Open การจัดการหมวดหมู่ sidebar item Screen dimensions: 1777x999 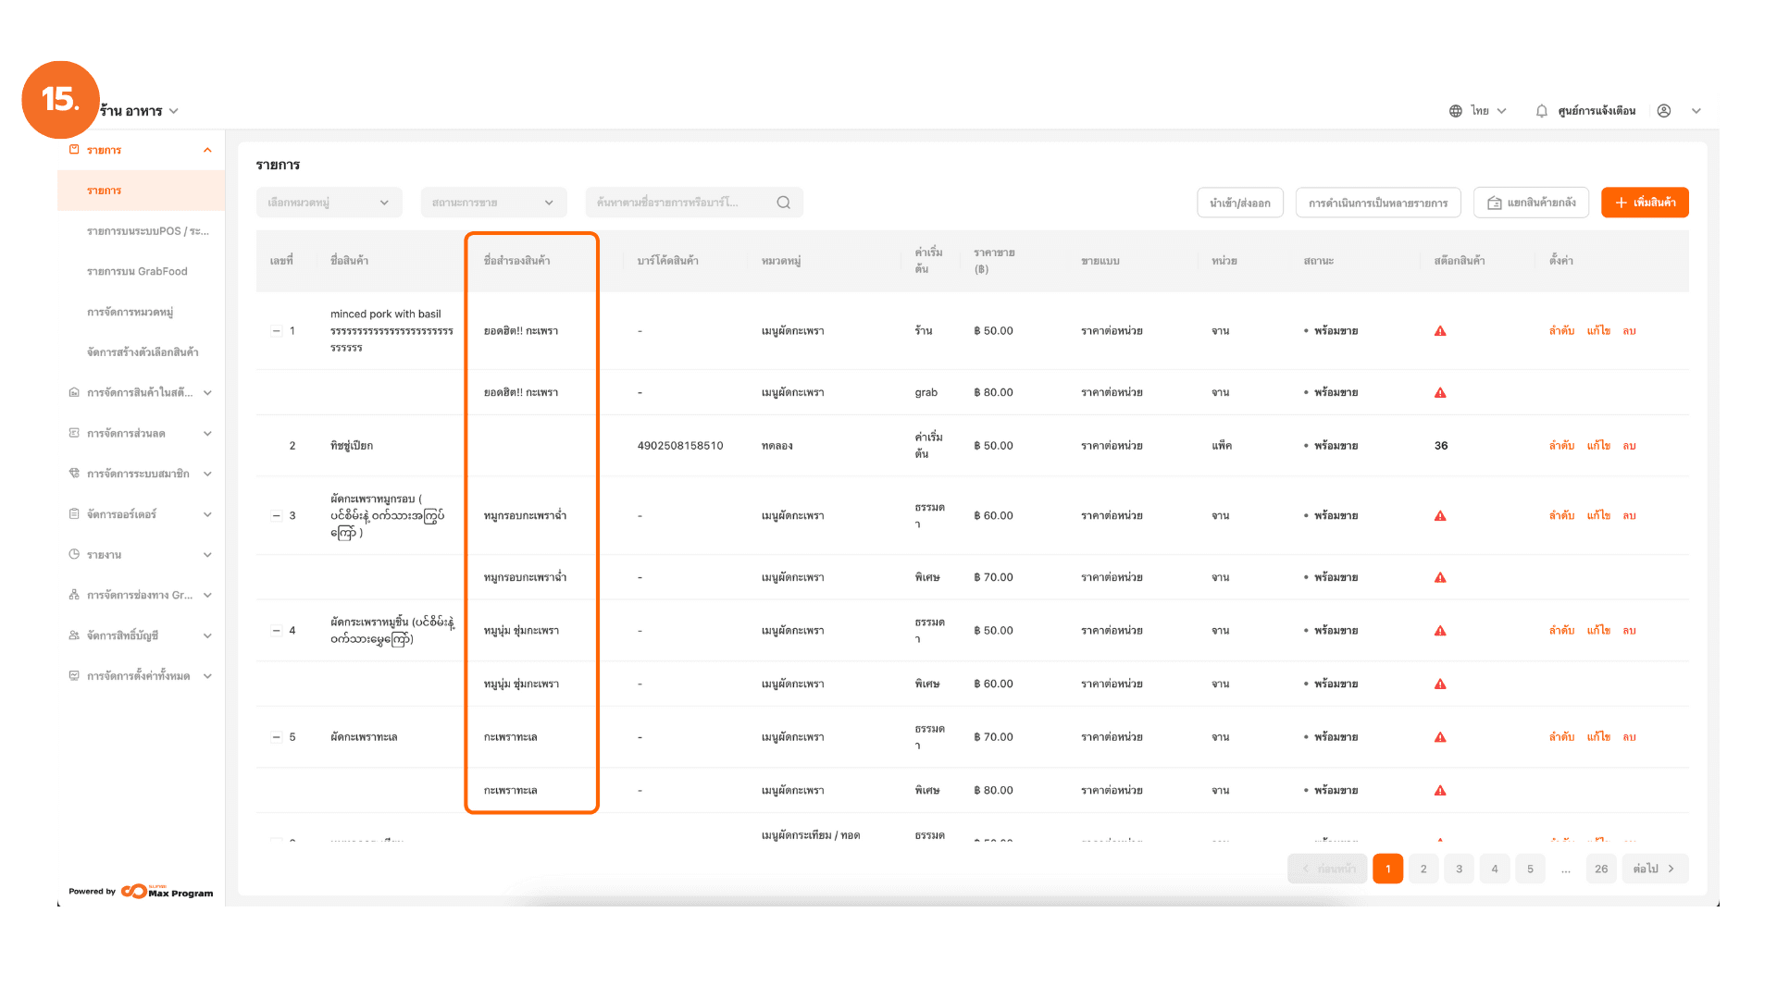tap(130, 313)
